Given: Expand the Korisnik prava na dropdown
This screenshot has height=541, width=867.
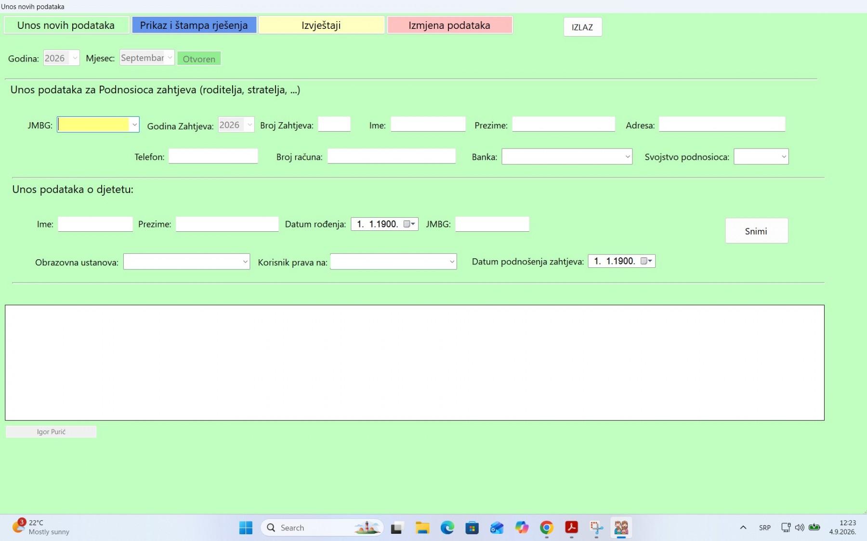Looking at the screenshot, I should [x=452, y=262].
